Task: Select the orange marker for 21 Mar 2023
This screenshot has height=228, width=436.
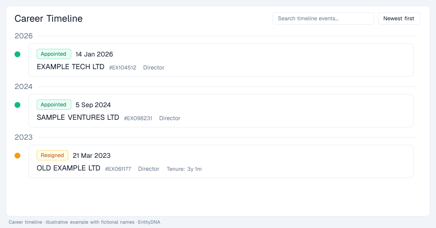Action: 17,156
